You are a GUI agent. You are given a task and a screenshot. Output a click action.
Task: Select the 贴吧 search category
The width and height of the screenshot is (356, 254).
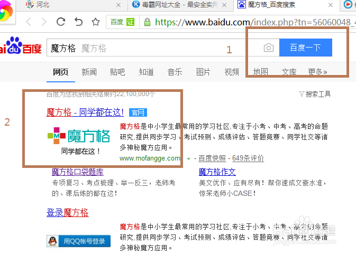pos(117,72)
